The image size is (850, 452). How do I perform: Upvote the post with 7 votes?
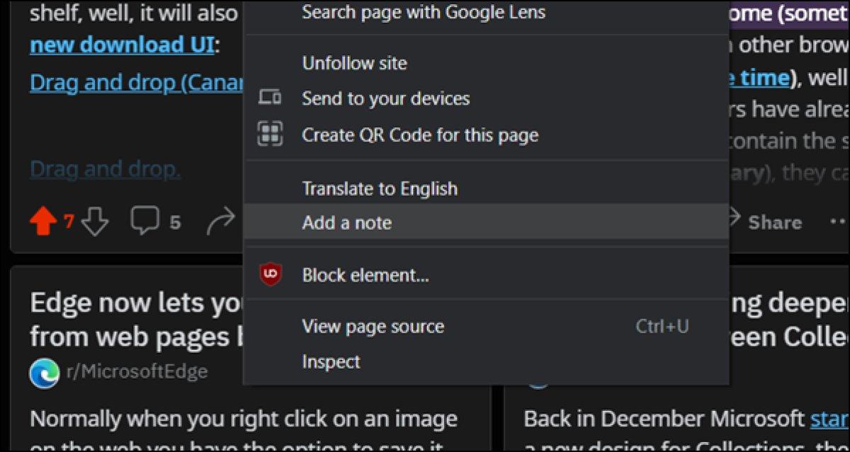(x=43, y=222)
